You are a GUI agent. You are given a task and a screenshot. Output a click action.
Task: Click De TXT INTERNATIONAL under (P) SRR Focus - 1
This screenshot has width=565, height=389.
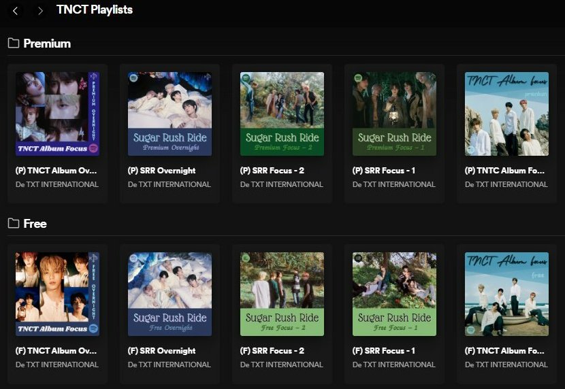point(394,184)
